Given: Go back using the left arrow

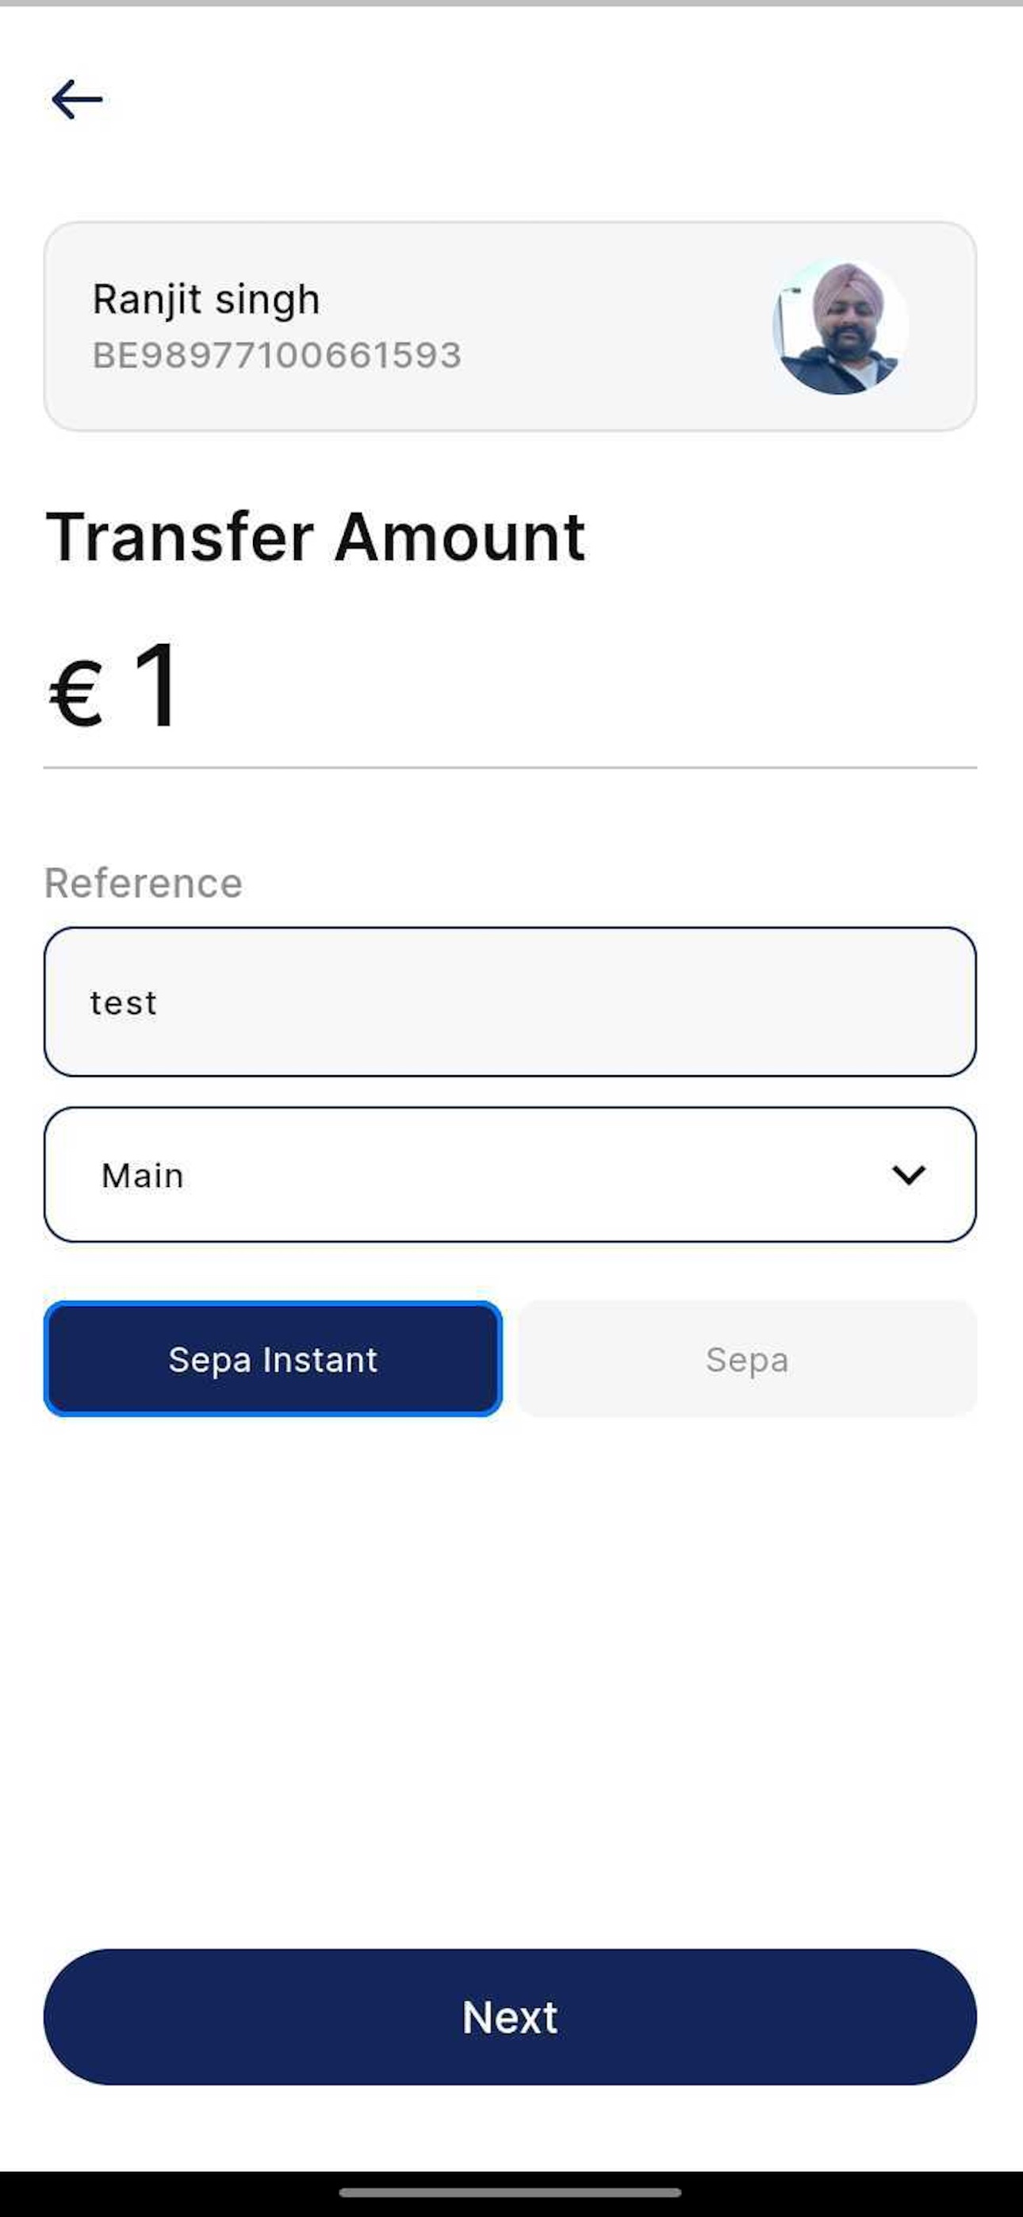Looking at the screenshot, I should [x=77, y=99].
